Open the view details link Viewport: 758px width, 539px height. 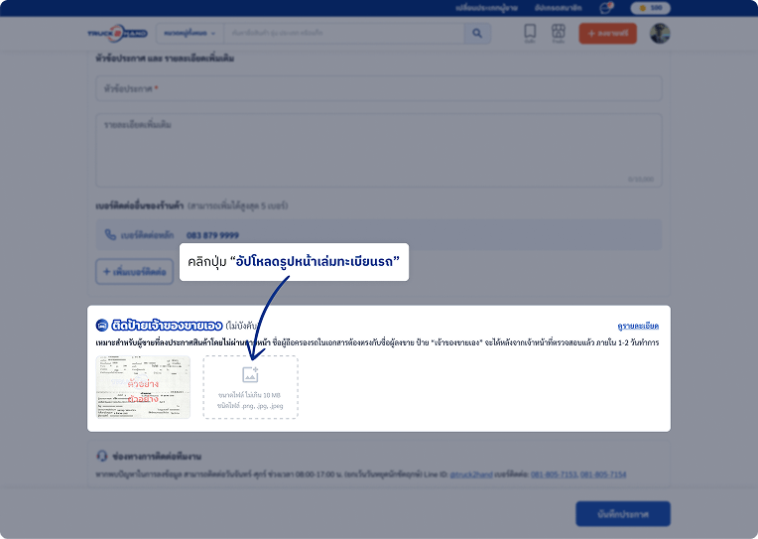pos(638,327)
